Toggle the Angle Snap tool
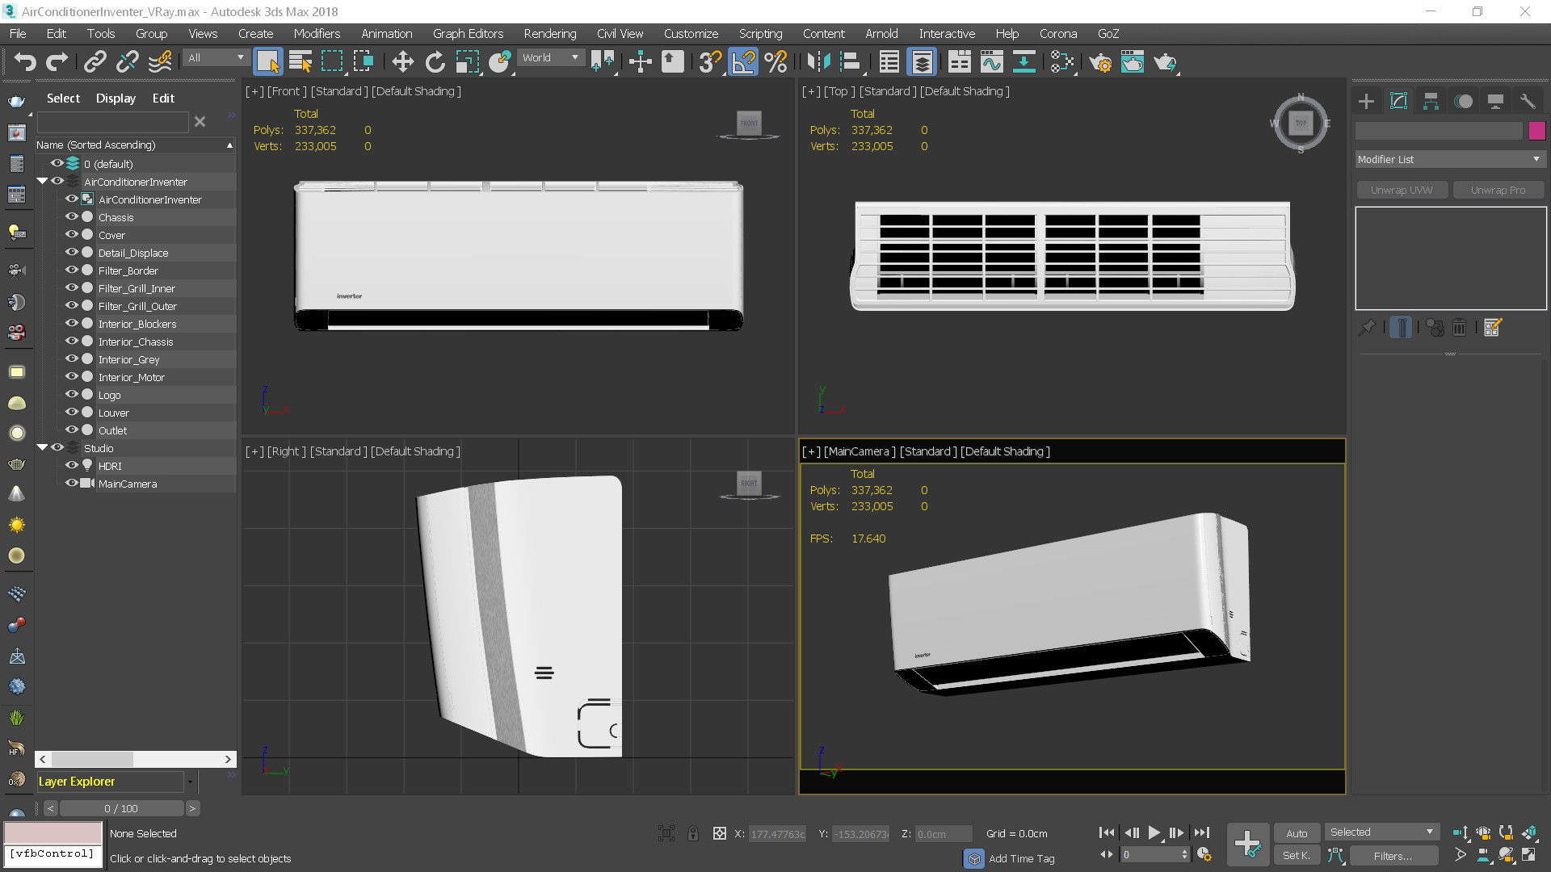The image size is (1551, 872). 743,62
